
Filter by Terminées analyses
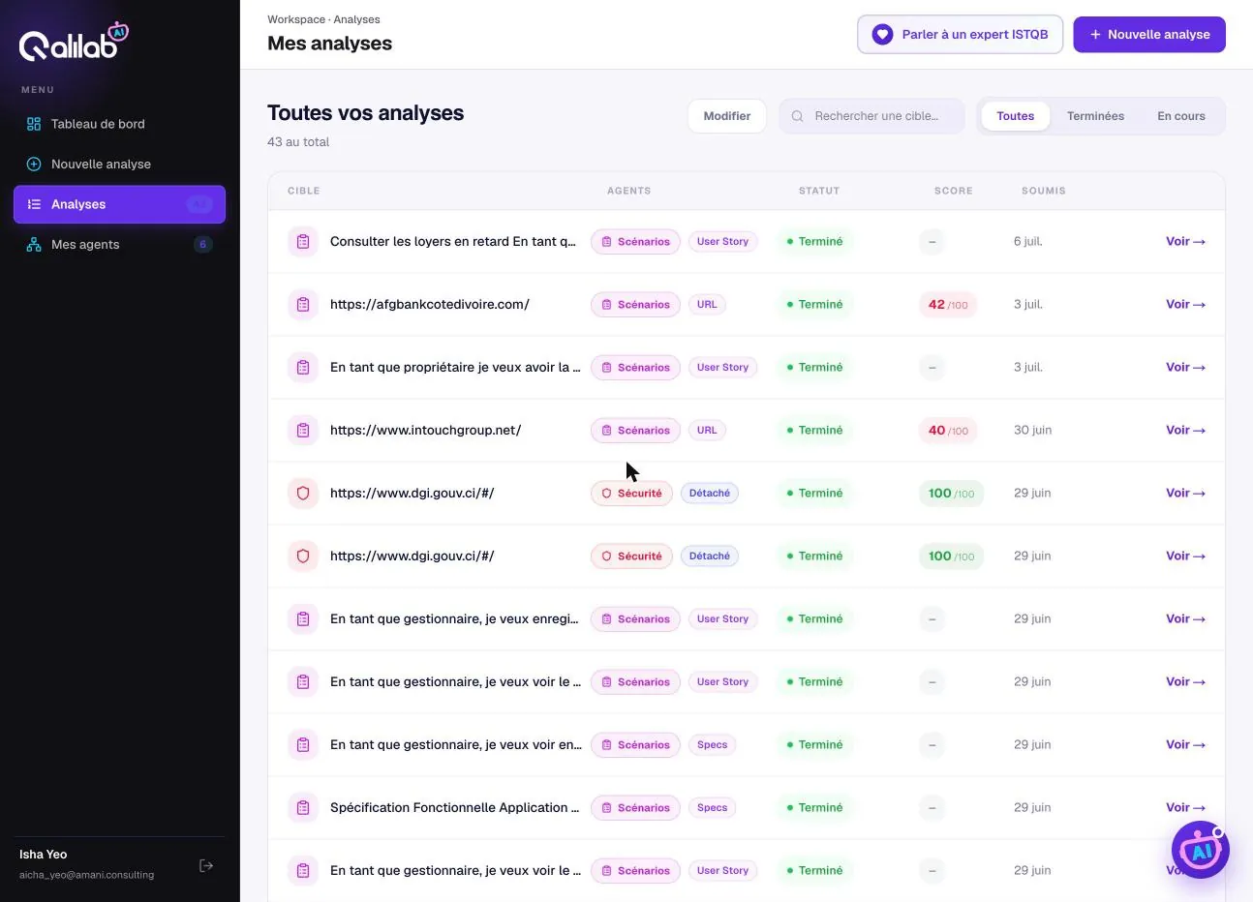tap(1095, 116)
